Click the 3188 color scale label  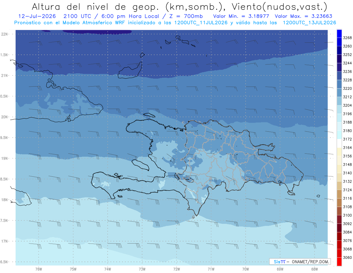click(x=347, y=122)
